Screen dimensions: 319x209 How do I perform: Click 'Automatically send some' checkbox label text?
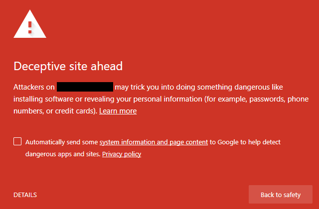click(x=62, y=142)
